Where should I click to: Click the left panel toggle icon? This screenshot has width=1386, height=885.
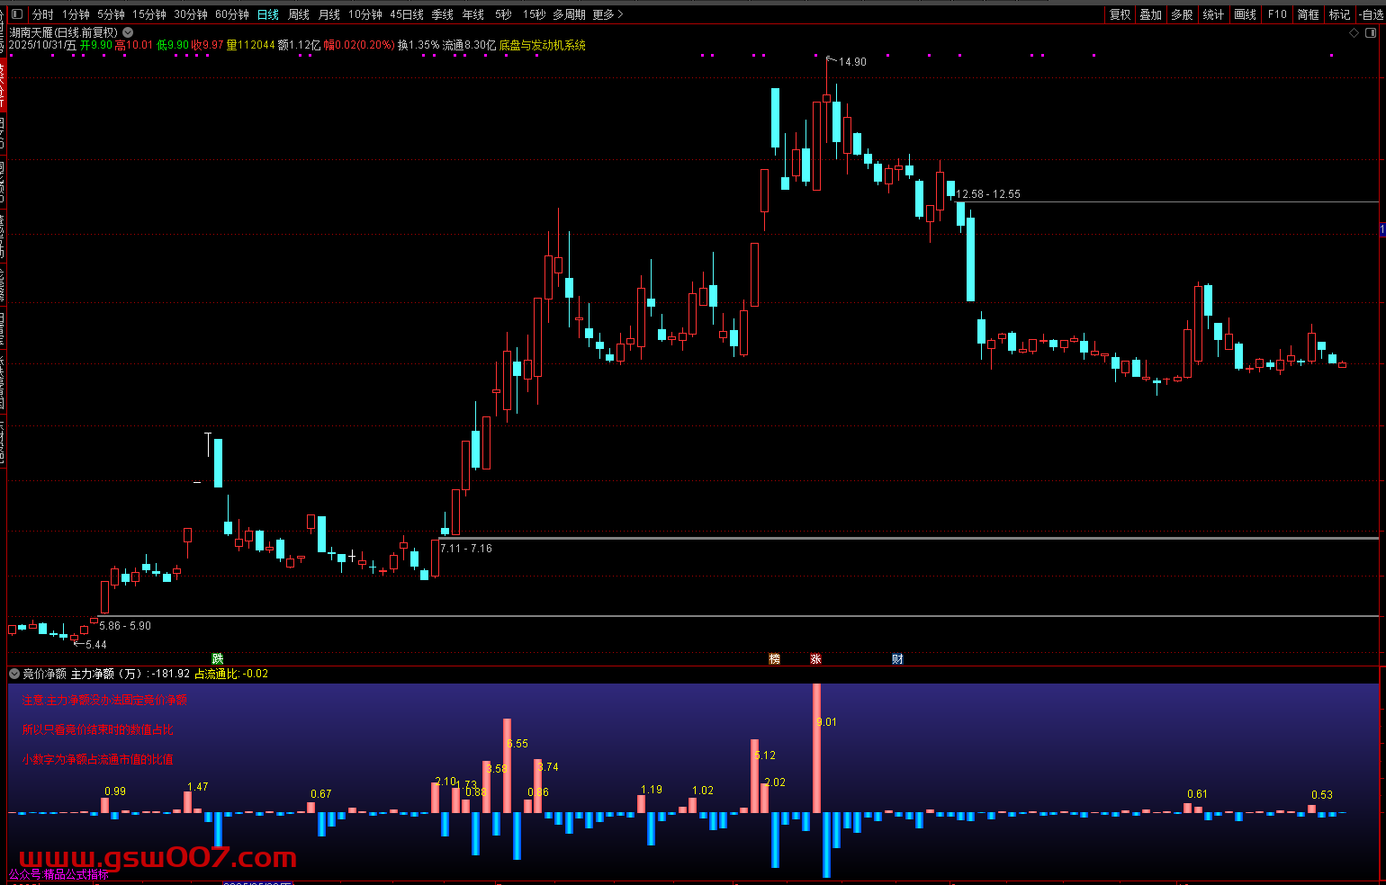(16, 14)
